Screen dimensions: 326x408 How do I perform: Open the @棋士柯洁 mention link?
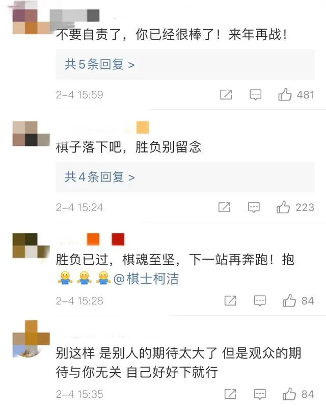tap(146, 278)
